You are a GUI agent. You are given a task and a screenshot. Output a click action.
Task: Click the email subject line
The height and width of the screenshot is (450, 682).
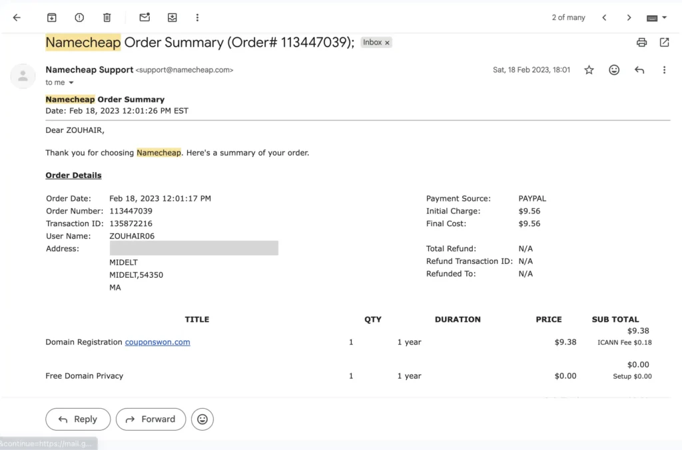[200, 42]
